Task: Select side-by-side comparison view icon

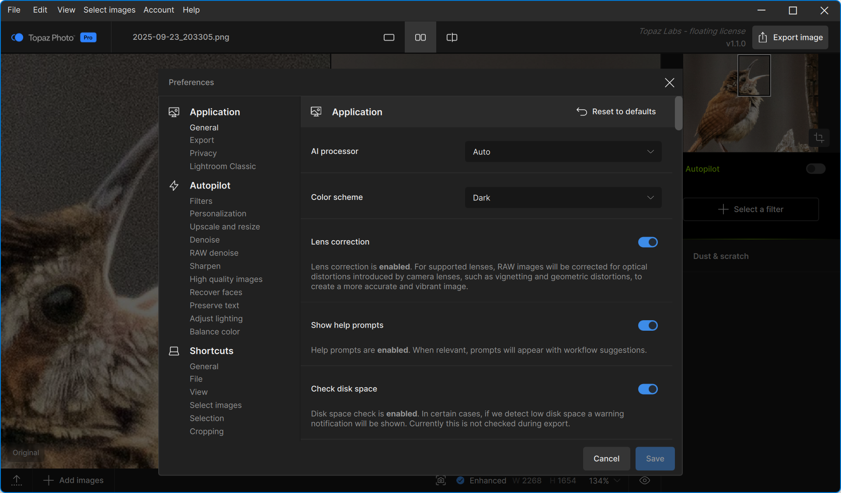Action: click(420, 37)
